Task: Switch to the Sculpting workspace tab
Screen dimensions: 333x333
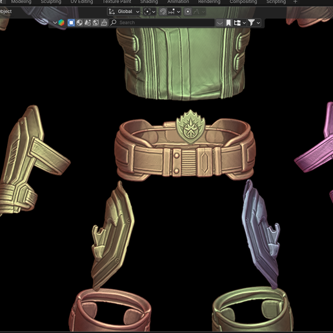Action: [x=51, y=2]
